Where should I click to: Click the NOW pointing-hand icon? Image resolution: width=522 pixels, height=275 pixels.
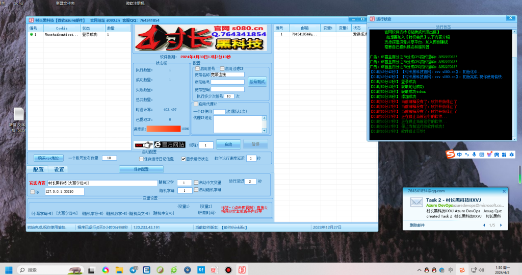click(143, 145)
